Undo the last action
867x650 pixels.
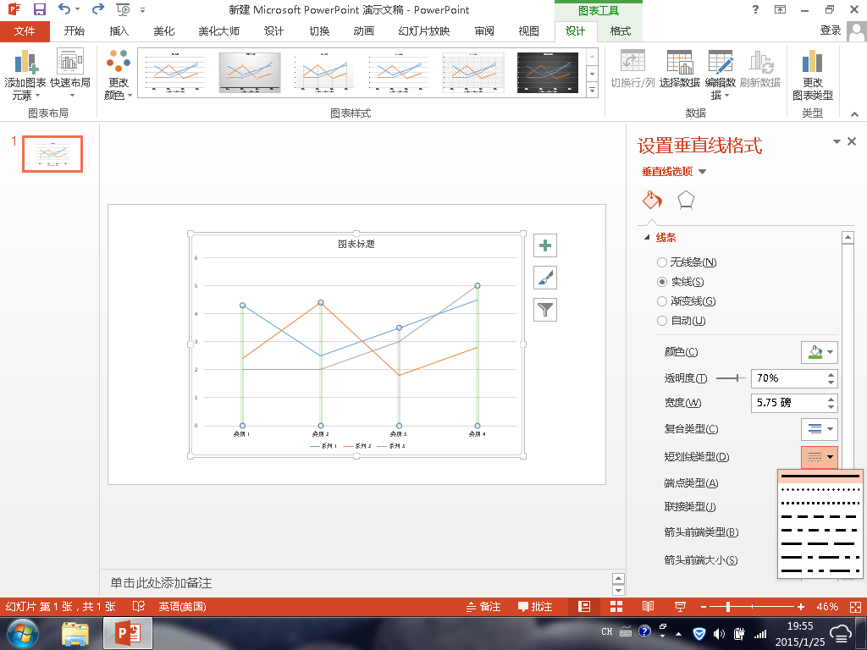64,9
